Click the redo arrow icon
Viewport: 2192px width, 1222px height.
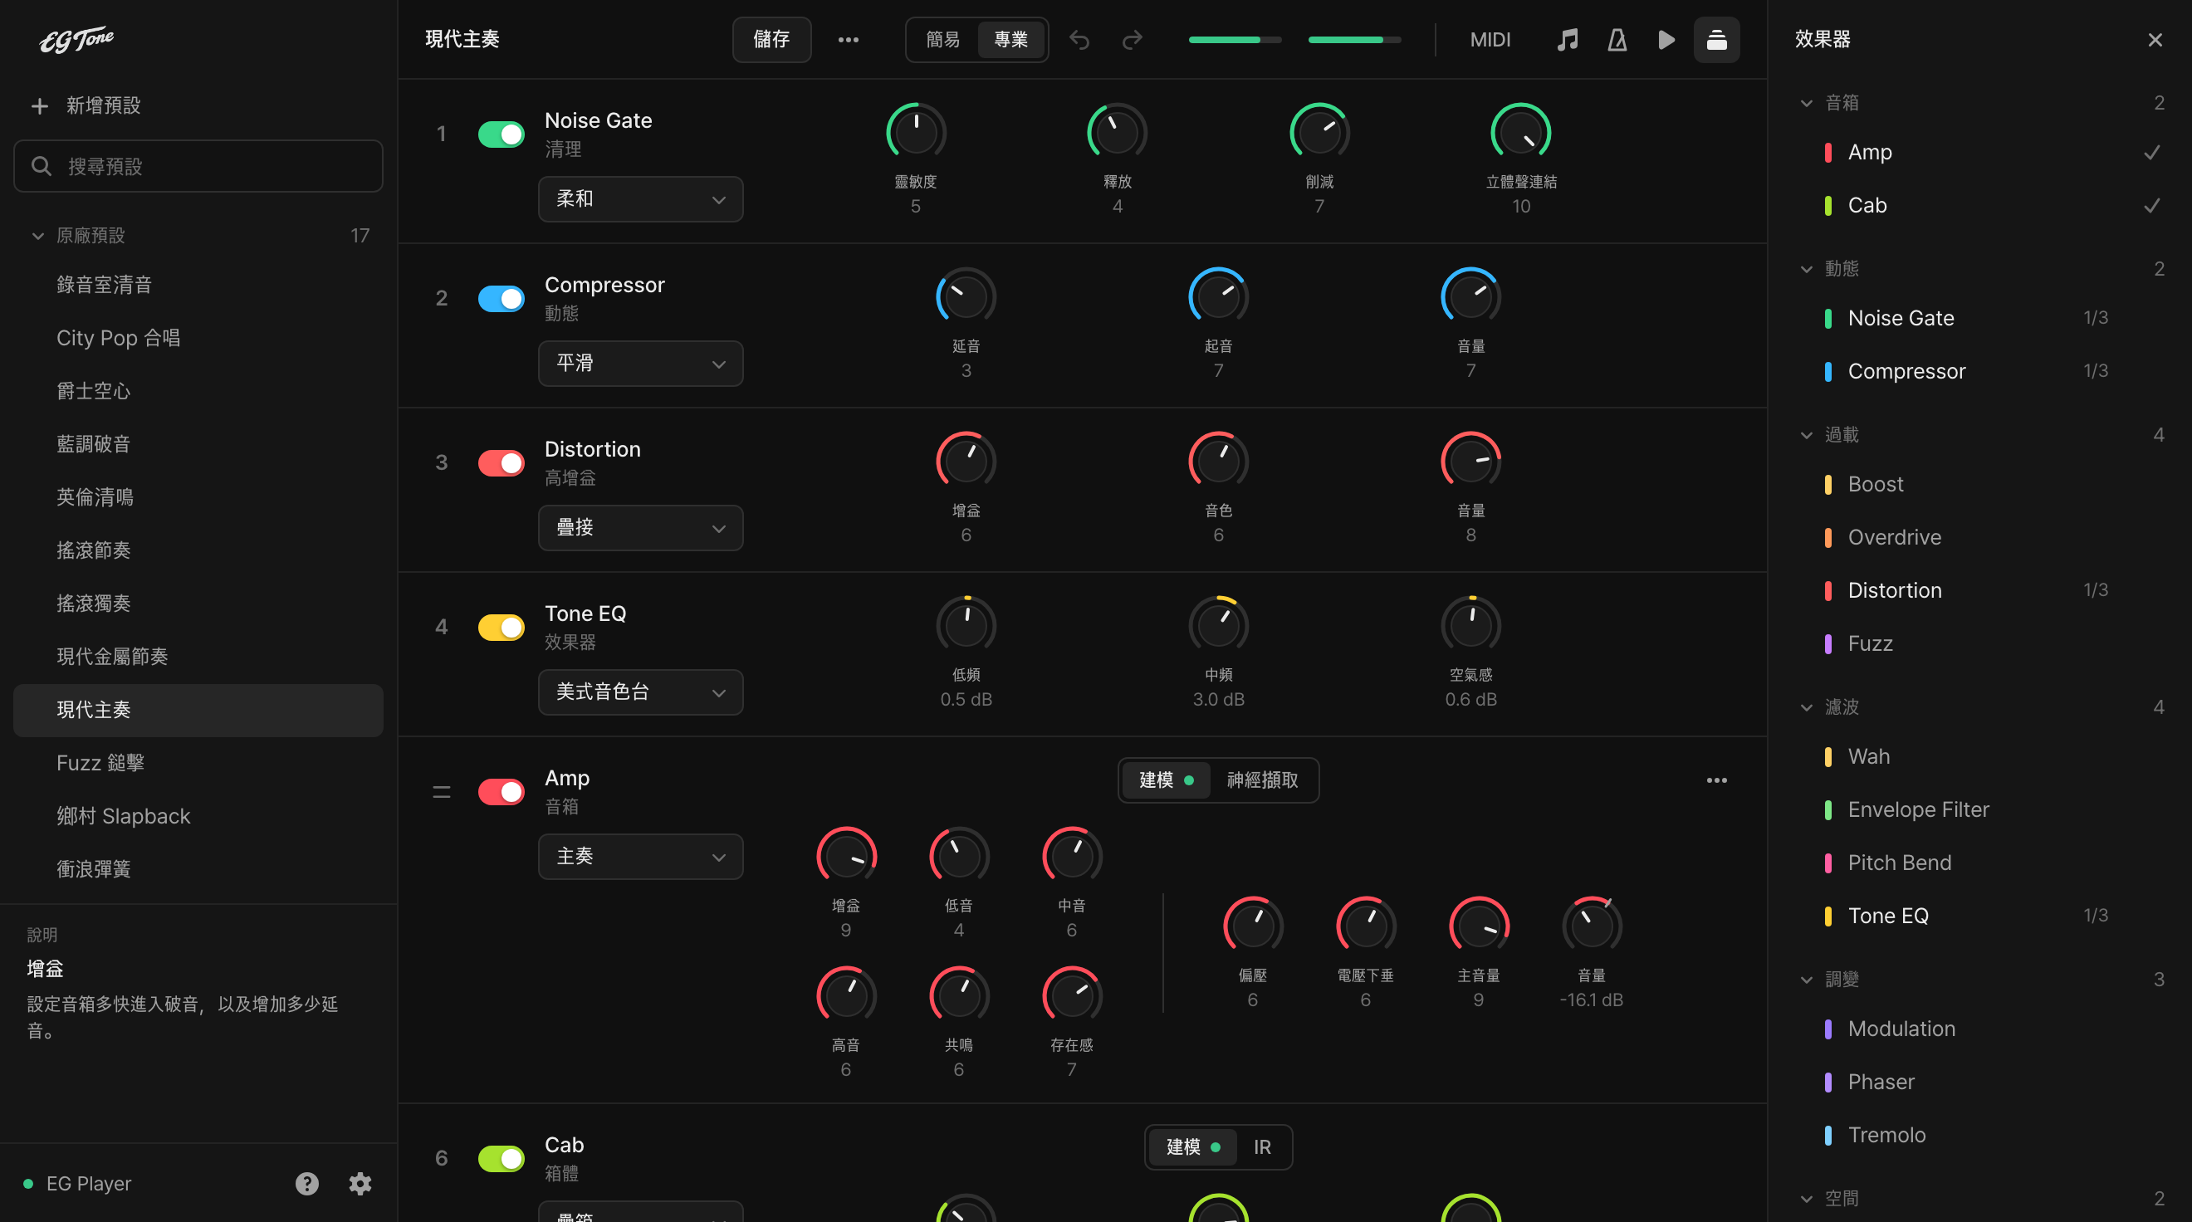pyautogui.click(x=1132, y=40)
